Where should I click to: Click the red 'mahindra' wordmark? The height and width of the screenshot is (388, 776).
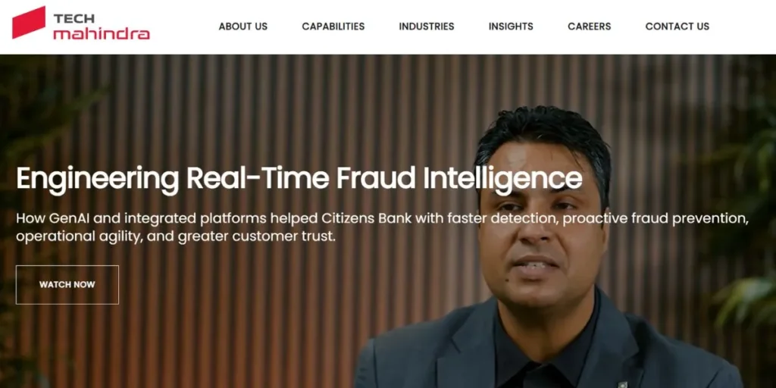(102, 33)
